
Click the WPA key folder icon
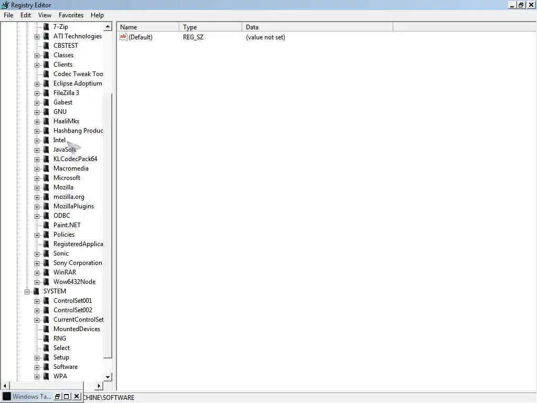pyautogui.click(x=46, y=376)
